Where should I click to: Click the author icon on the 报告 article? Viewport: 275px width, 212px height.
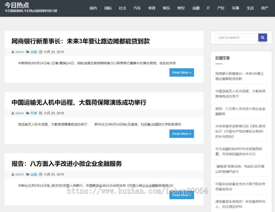click(x=12, y=174)
